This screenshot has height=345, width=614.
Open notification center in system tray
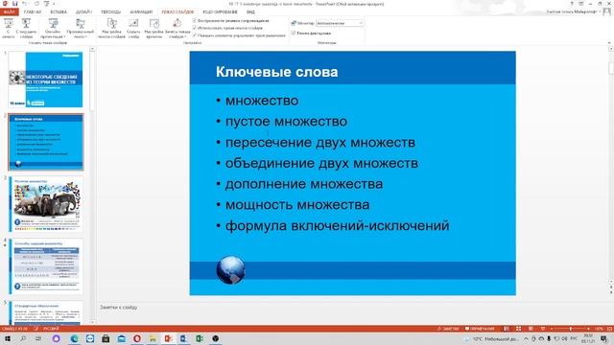[604, 338]
